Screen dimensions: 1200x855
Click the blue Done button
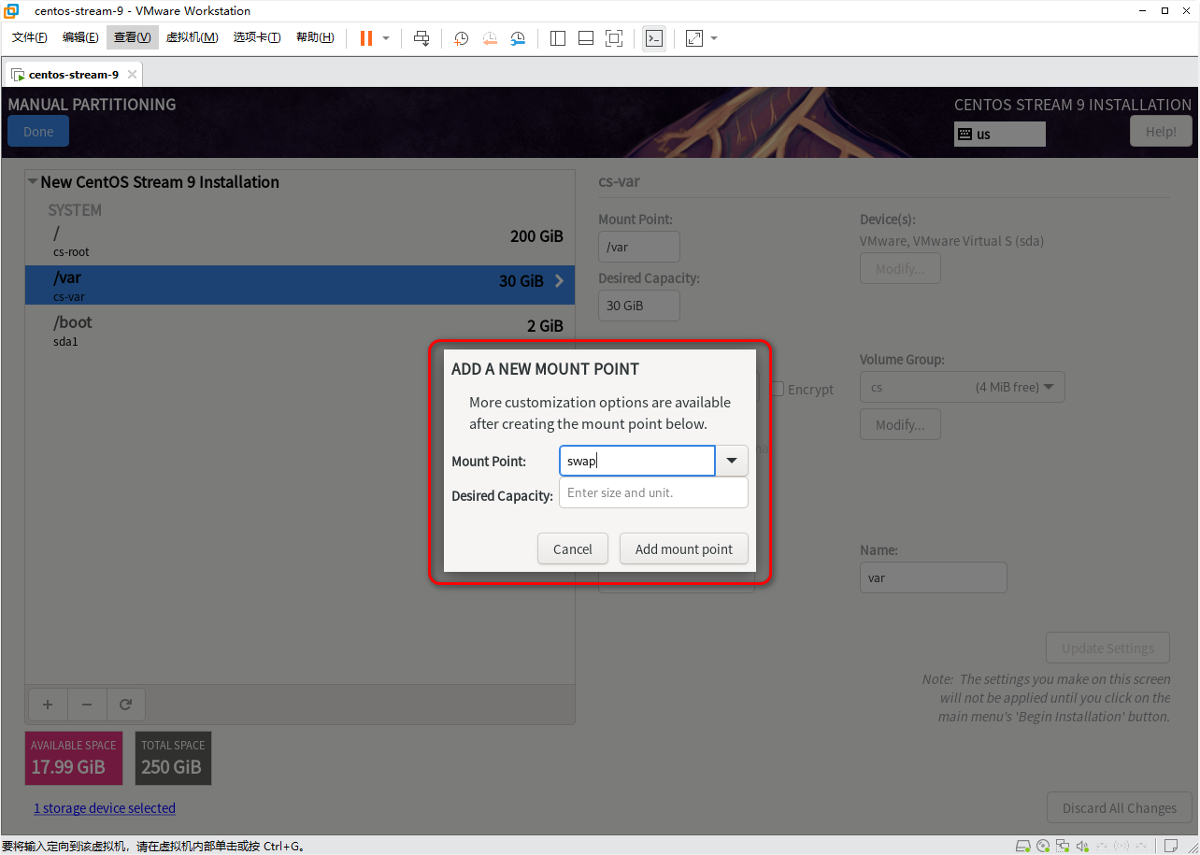pos(38,132)
